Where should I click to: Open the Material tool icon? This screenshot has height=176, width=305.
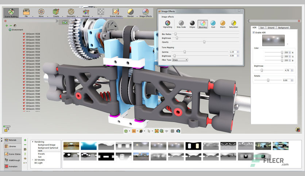[x=86, y=13]
